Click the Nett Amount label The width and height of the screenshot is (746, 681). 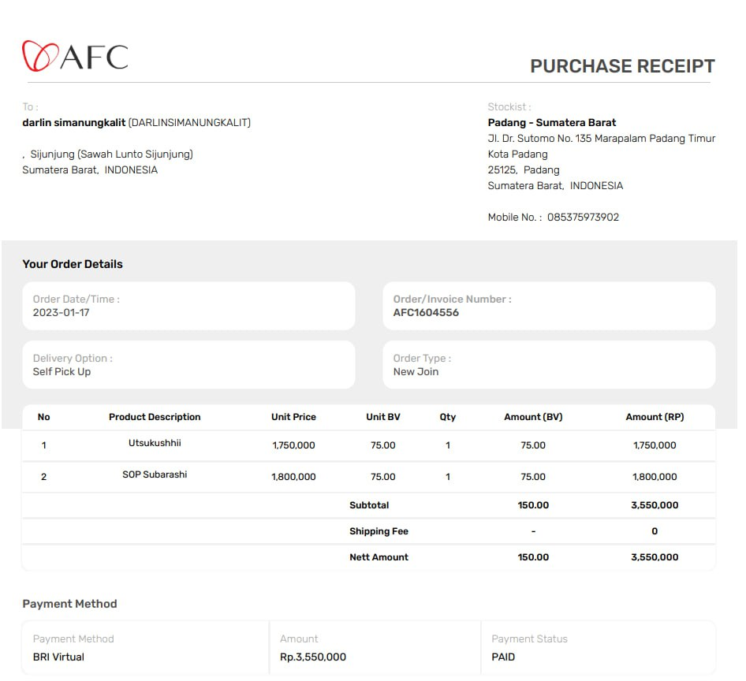(379, 557)
